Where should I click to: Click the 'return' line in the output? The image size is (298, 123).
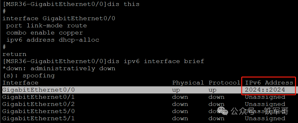point(14,54)
